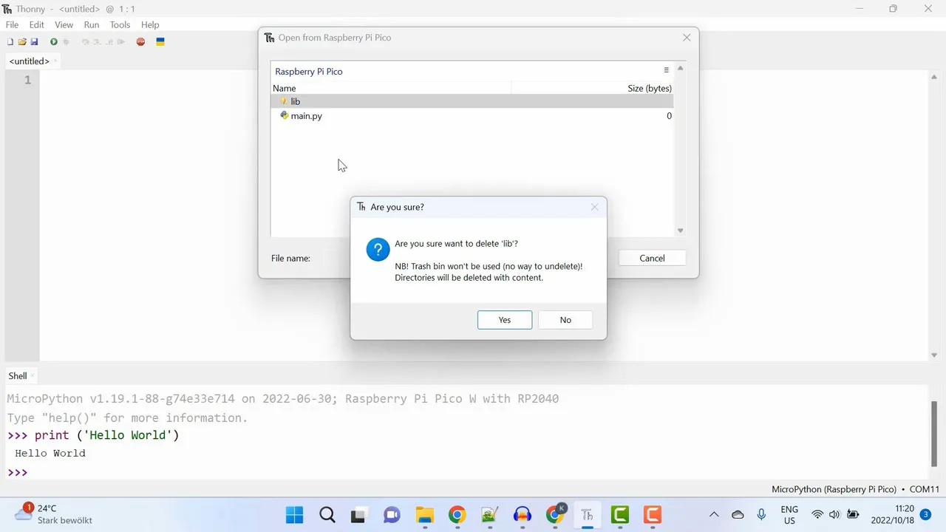Click the Wi-Fi network tray icon
The width and height of the screenshot is (946, 532).
click(817, 514)
